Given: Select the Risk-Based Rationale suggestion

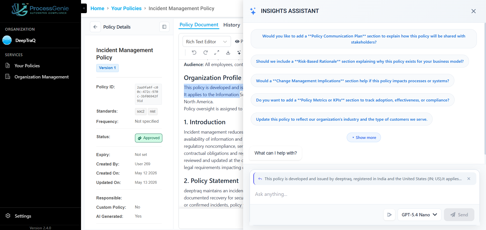Looking at the screenshot, I should [x=360, y=61].
